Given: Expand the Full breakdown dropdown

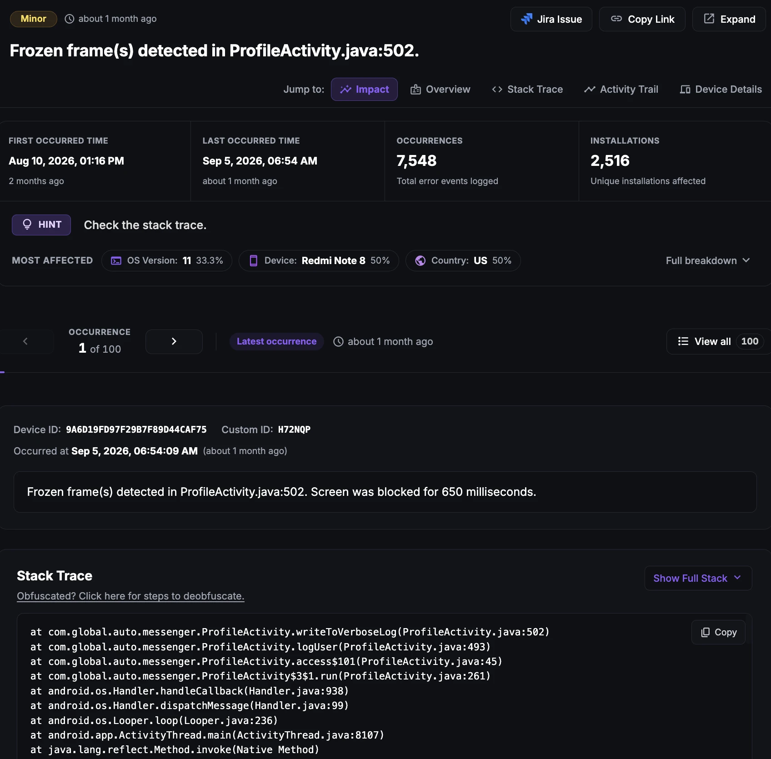Looking at the screenshot, I should 708,260.
